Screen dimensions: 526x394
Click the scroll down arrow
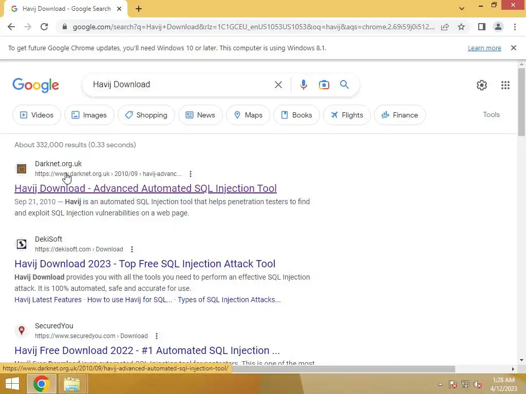(521, 361)
